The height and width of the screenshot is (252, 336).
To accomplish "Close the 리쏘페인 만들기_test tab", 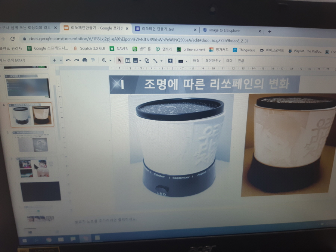I will point(195,30).
